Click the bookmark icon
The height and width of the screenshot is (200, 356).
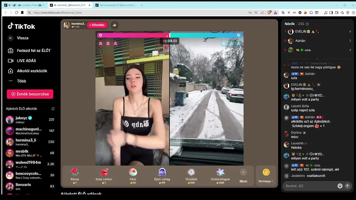(22, 12)
